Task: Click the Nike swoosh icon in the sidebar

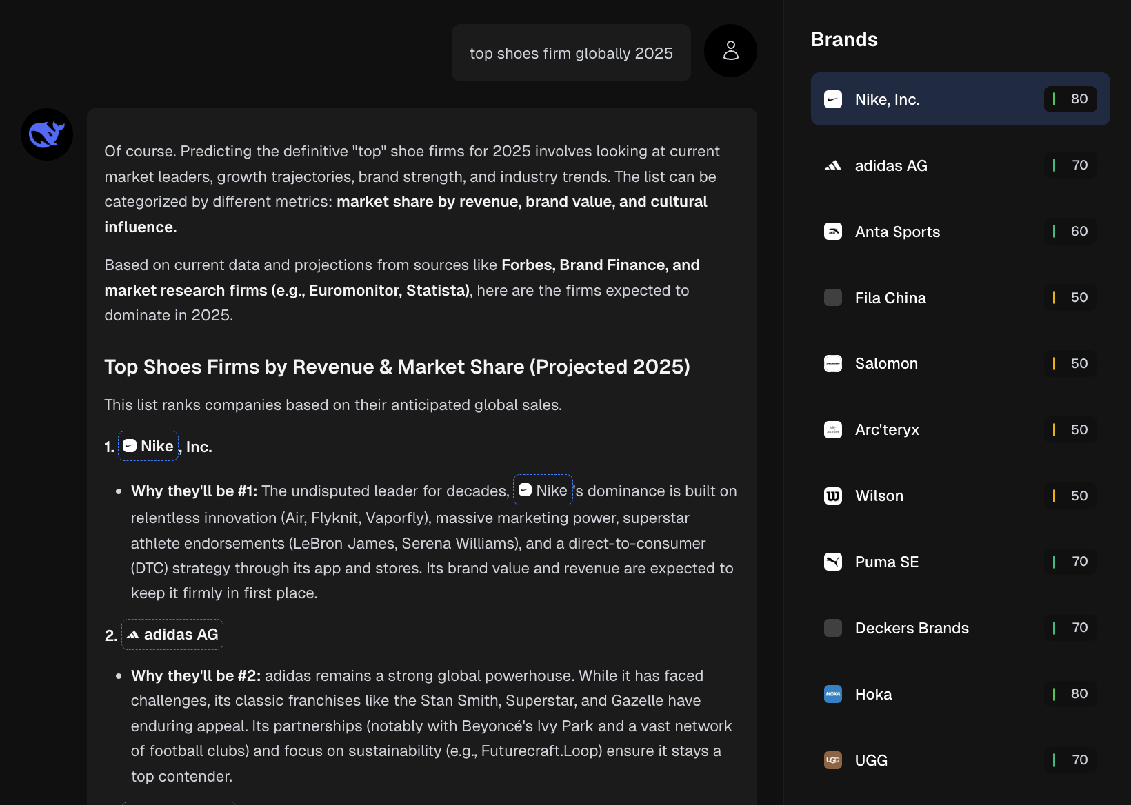Action: tap(833, 99)
